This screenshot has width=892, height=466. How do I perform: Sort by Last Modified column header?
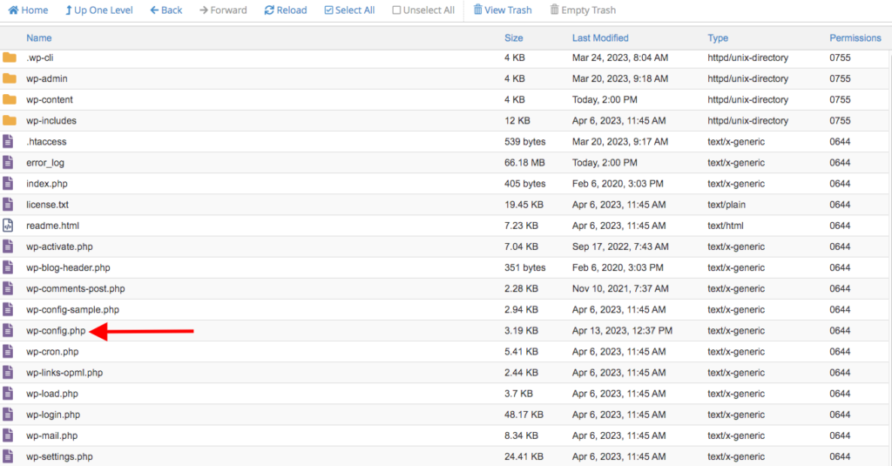pos(600,38)
